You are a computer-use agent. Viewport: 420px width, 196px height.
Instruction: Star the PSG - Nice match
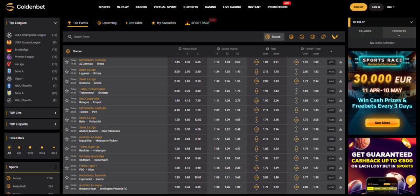[67, 168]
